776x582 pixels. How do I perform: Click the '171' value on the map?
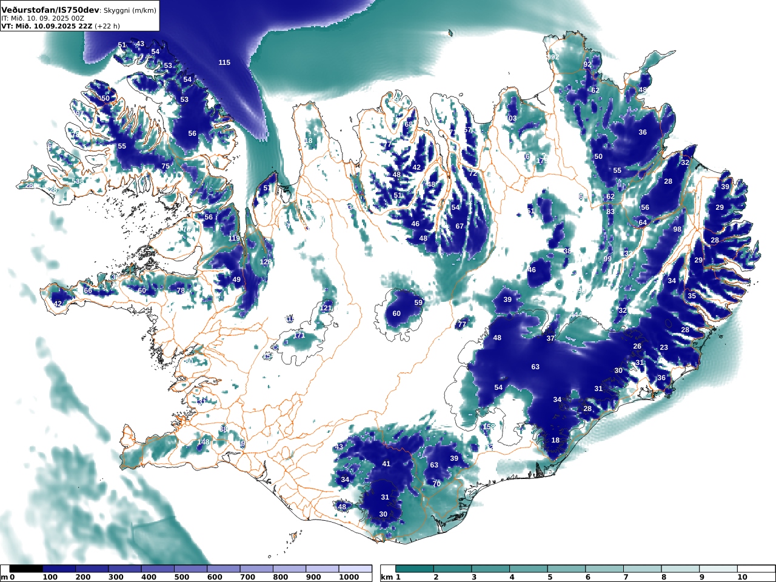(299, 335)
